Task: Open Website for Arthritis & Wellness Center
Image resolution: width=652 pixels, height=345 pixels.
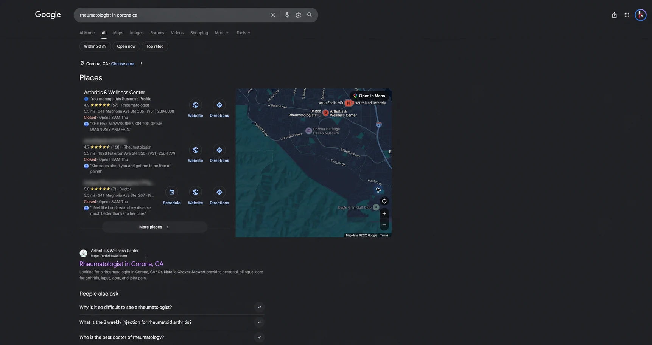Action: [x=195, y=109]
